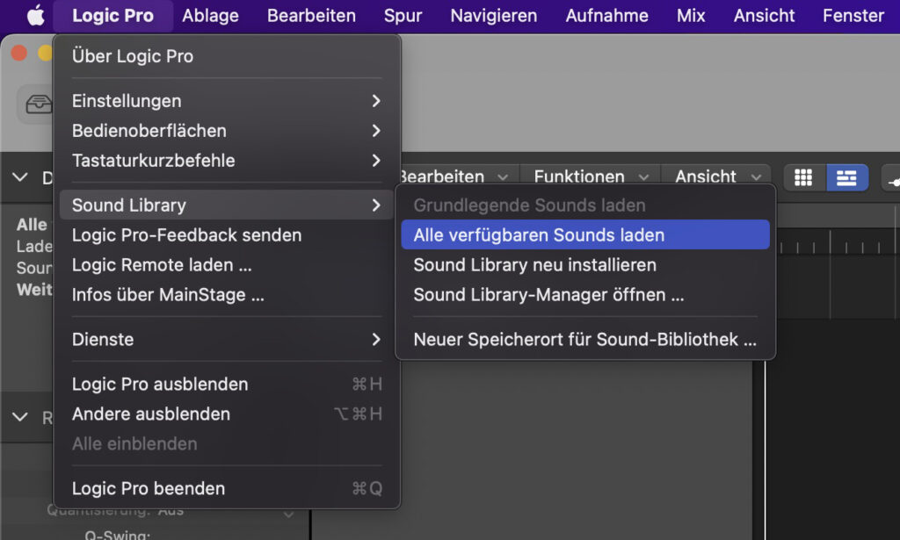This screenshot has width=900, height=540.
Task: Choose Logic Pro ausblenden
Action: coord(227,384)
